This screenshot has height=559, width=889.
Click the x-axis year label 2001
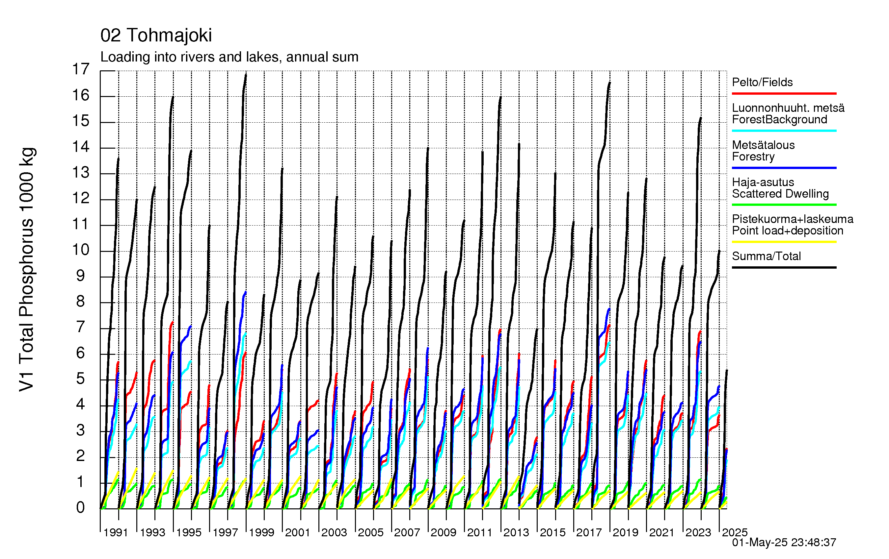click(x=298, y=532)
